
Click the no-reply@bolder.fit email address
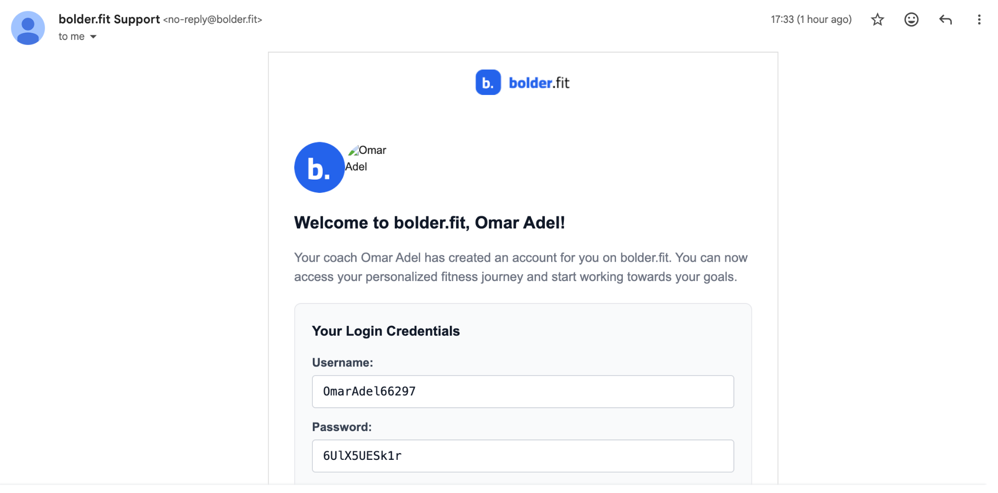coord(212,19)
